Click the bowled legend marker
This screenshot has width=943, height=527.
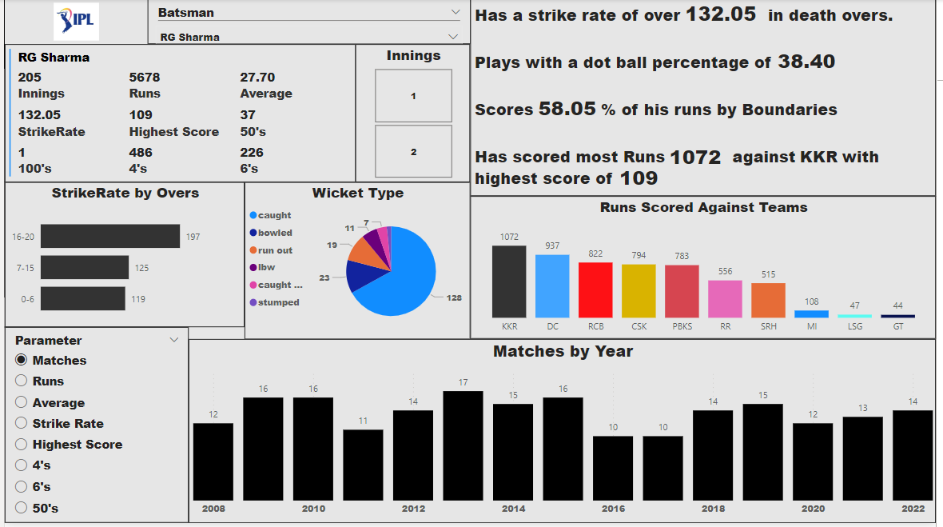[x=253, y=232]
